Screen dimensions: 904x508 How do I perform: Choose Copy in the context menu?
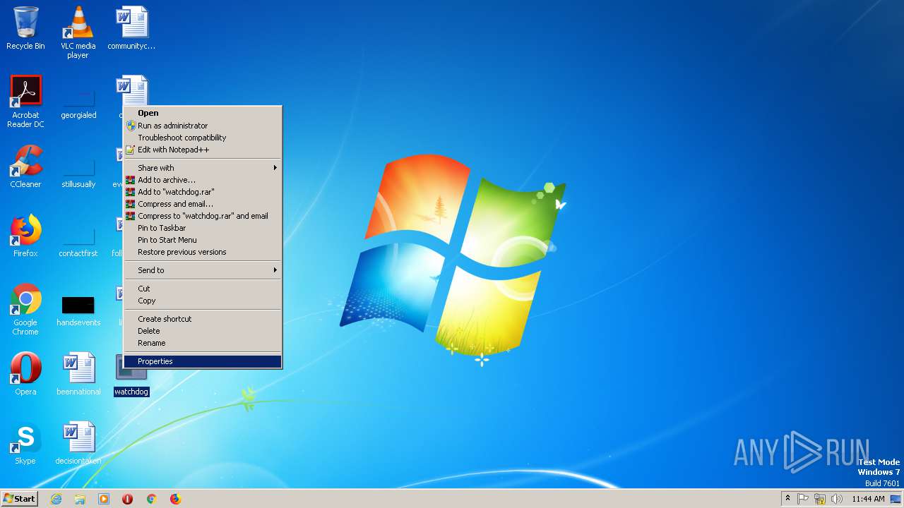click(x=203, y=301)
